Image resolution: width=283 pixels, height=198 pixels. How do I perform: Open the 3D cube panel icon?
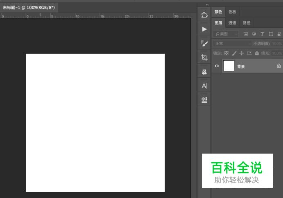coord(204,100)
